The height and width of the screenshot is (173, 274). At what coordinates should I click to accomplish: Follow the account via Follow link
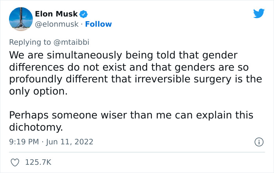point(99,24)
